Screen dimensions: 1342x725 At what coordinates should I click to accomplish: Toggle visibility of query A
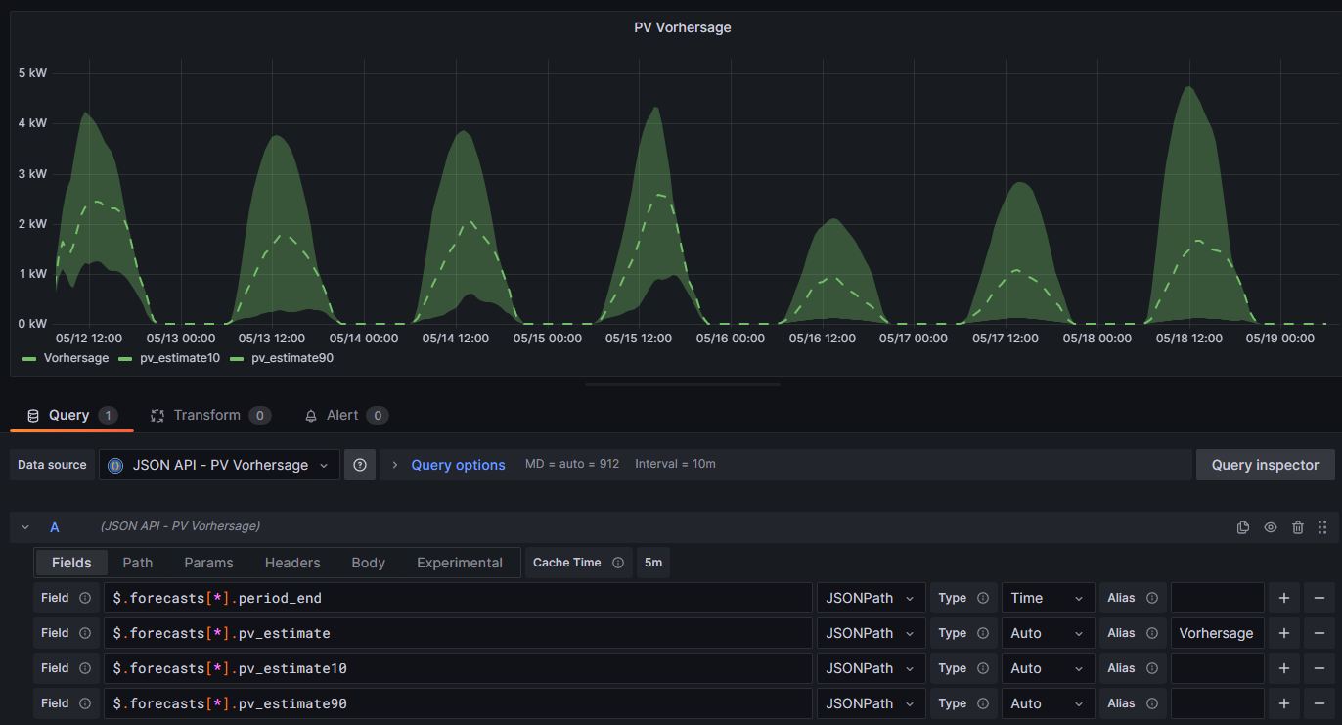[x=1271, y=527]
